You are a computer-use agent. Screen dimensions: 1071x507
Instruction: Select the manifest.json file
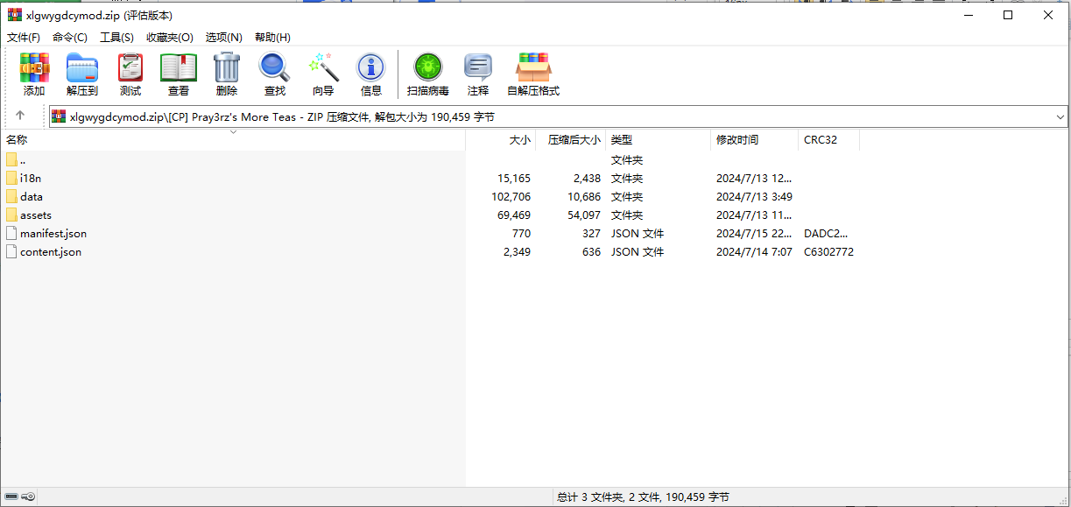tap(53, 234)
